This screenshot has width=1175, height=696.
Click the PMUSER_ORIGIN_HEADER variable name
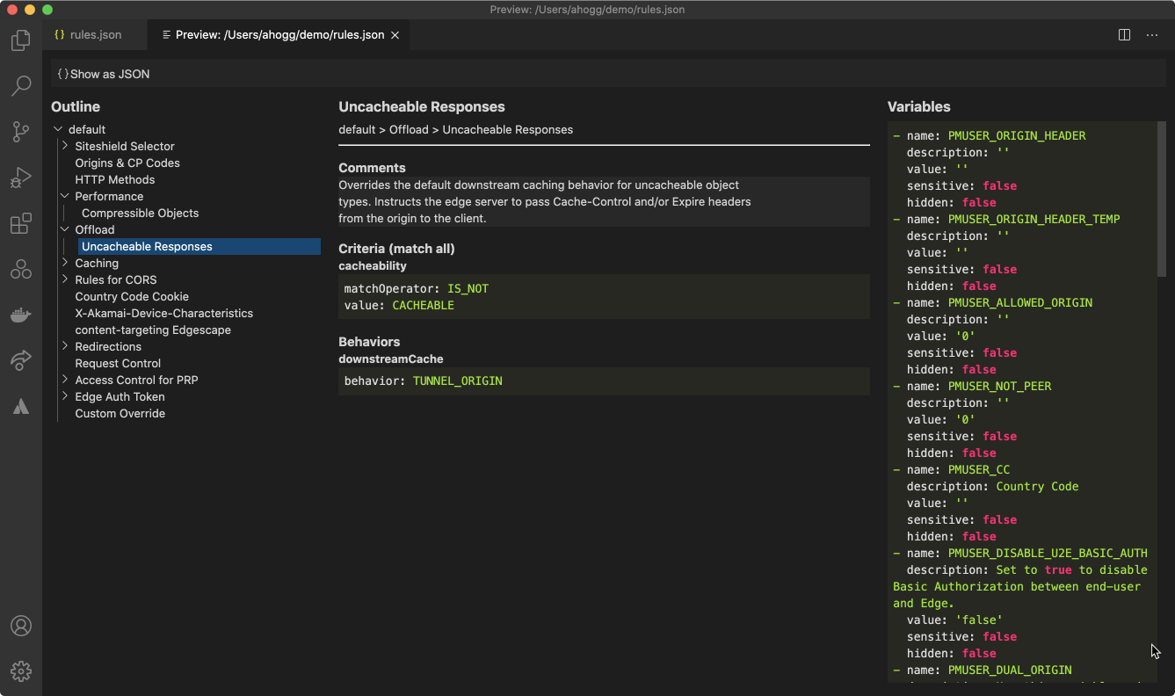[1017, 135]
